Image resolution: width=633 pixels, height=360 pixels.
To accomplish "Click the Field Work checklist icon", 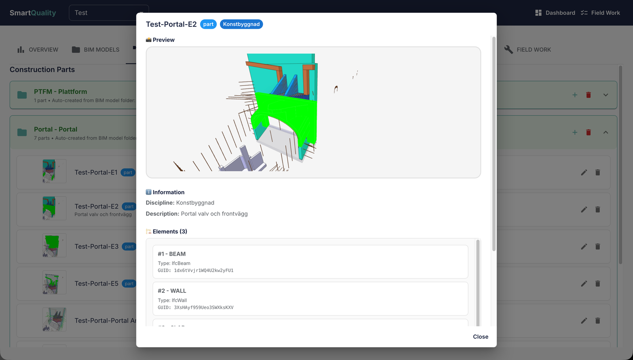I will pyautogui.click(x=584, y=13).
